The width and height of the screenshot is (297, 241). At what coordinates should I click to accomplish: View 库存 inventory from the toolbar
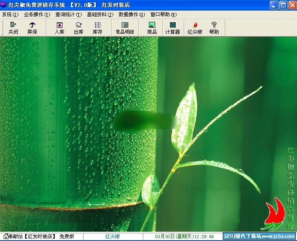(97, 28)
